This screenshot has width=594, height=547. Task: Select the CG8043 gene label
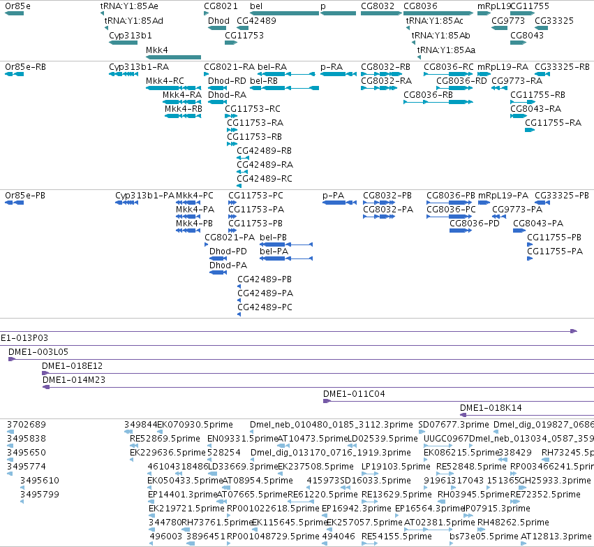526,35
